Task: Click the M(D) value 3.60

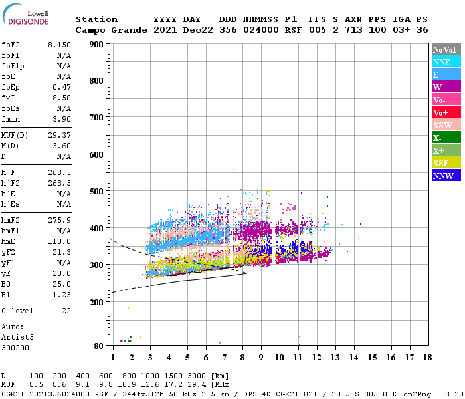Action: tap(62, 146)
